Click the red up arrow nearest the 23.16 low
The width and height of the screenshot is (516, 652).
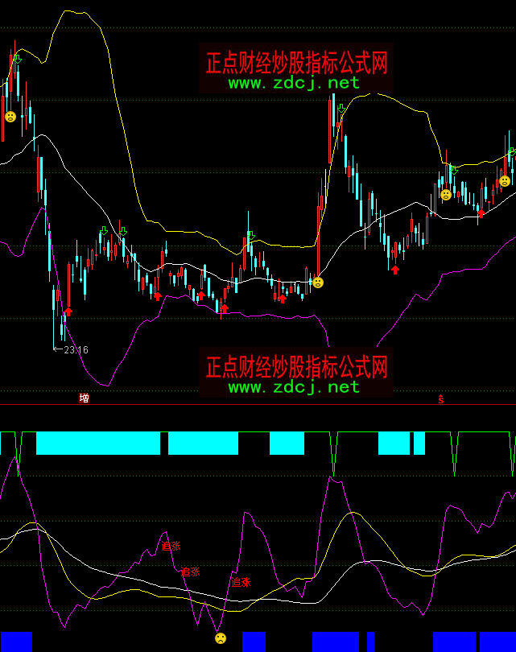point(68,312)
